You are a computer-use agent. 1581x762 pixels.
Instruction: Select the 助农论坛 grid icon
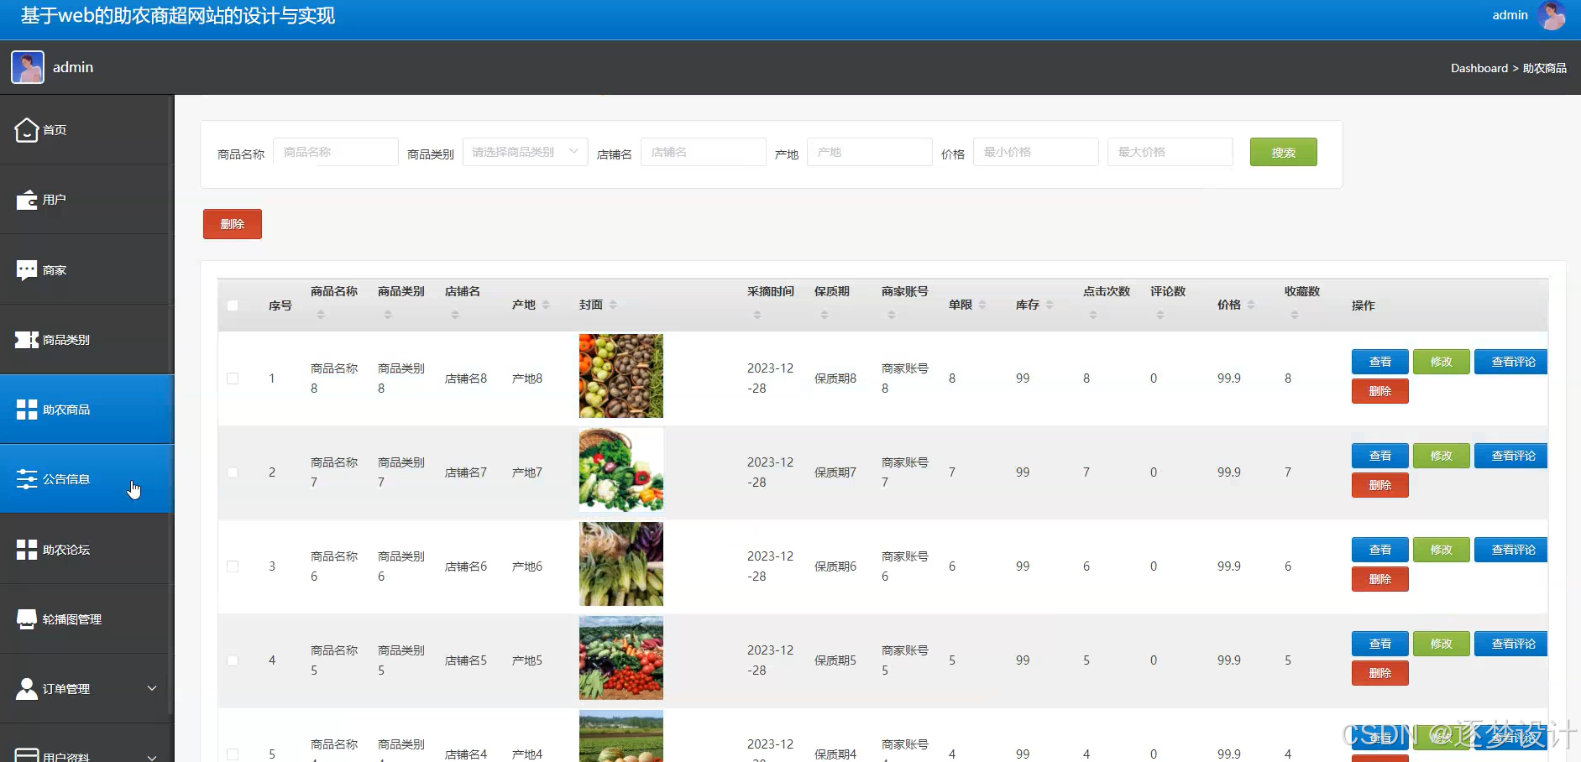click(x=27, y=550)
